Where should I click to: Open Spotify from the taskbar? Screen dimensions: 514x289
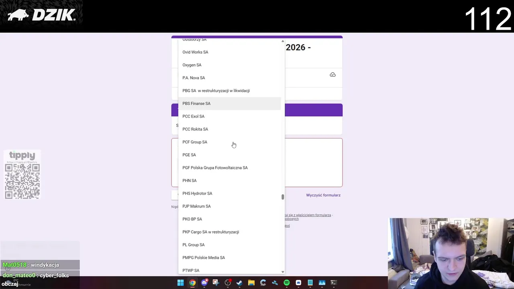[x=286, y=283]
